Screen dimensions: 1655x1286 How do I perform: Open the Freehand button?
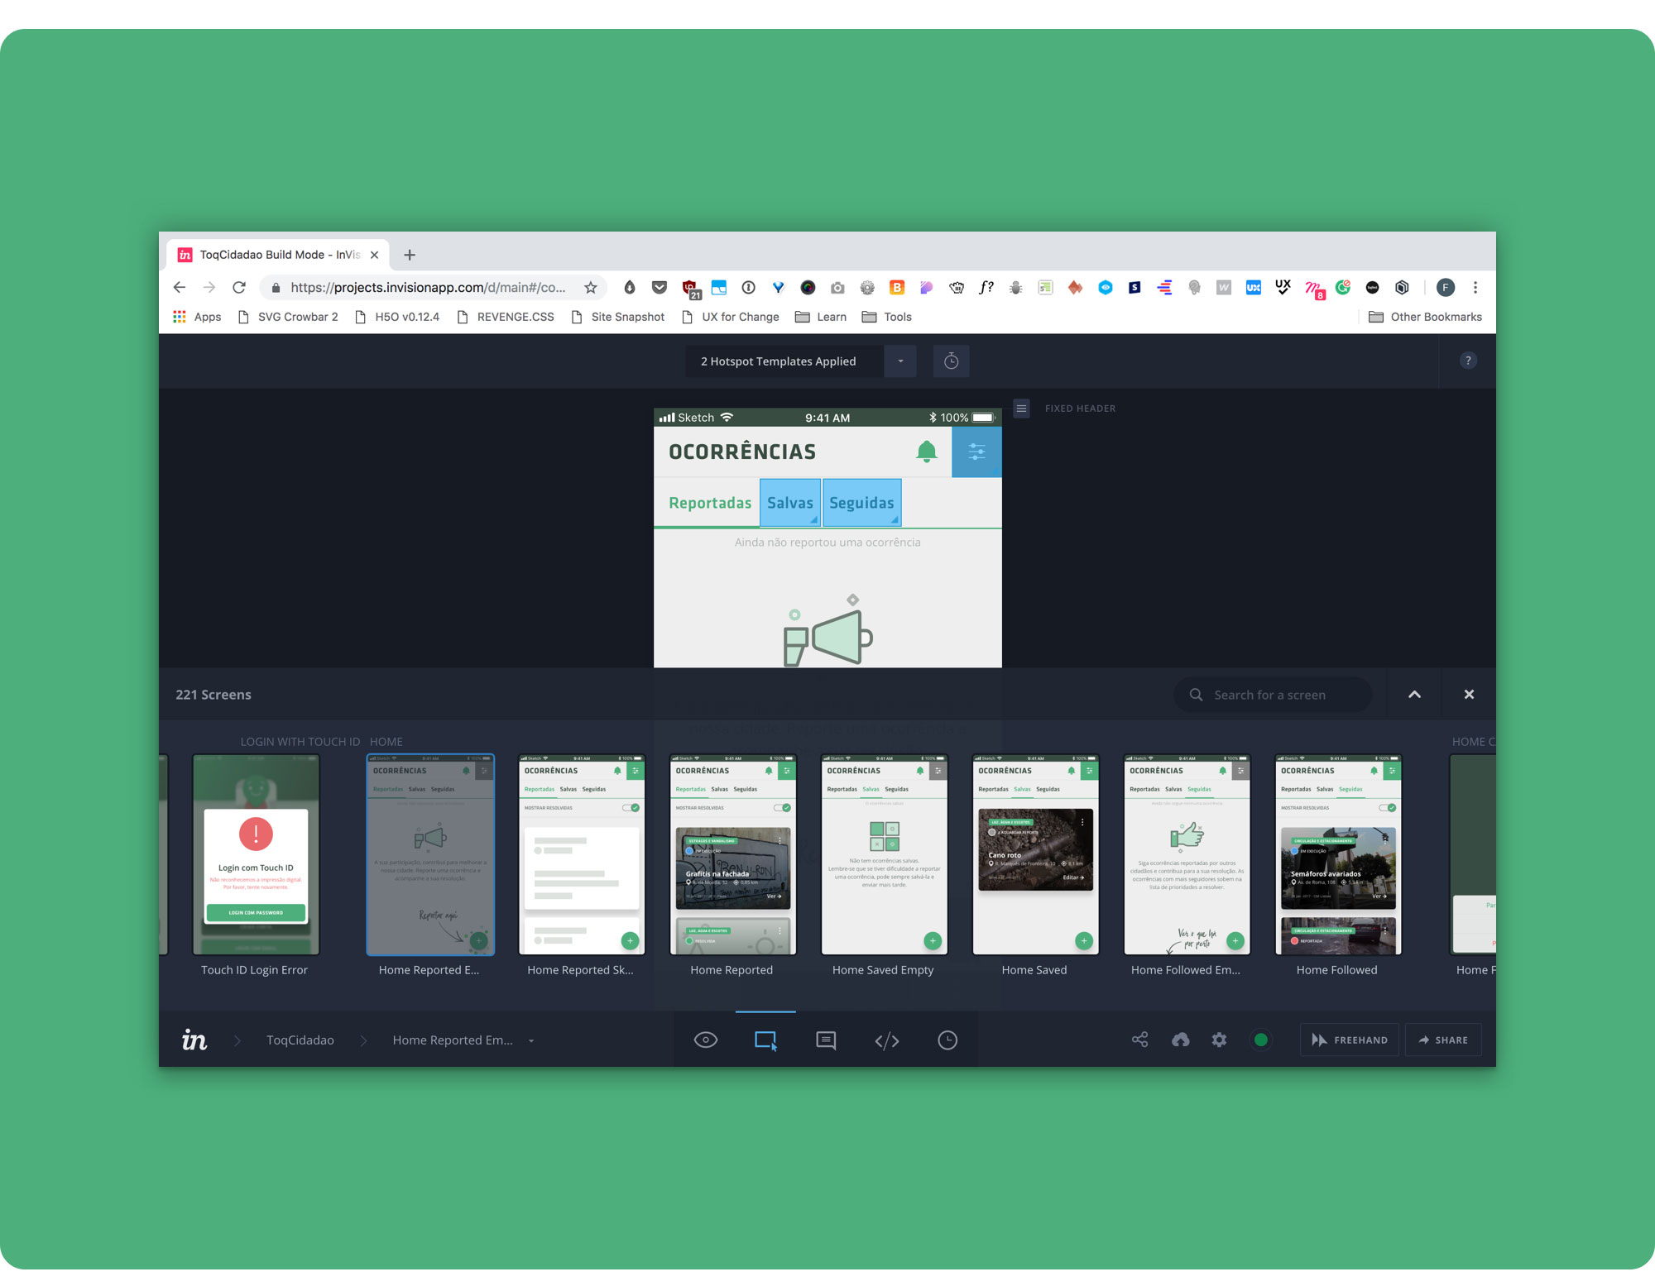click(x=1350, y=1040)
